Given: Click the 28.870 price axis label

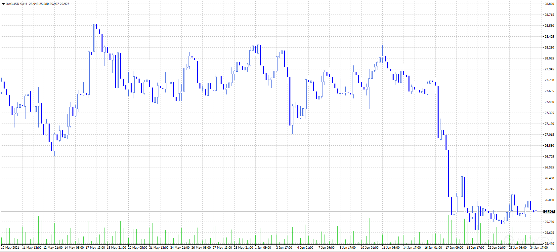Looking at the screenshot, I should tap(549, 4).
